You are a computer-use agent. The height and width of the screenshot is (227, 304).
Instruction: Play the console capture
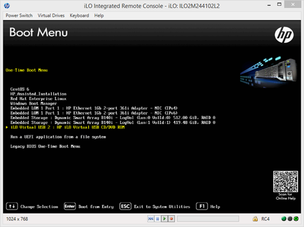tap(164, 219)
